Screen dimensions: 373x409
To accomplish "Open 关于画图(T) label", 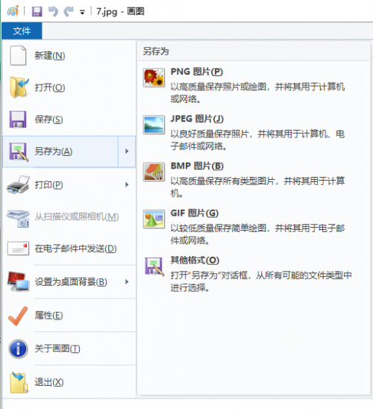I will tap(57, 349).
